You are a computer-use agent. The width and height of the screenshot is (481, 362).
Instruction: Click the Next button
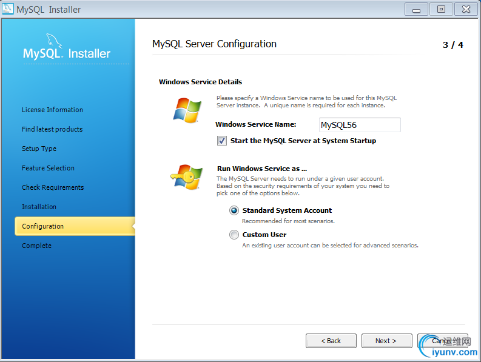click(386, 341)
